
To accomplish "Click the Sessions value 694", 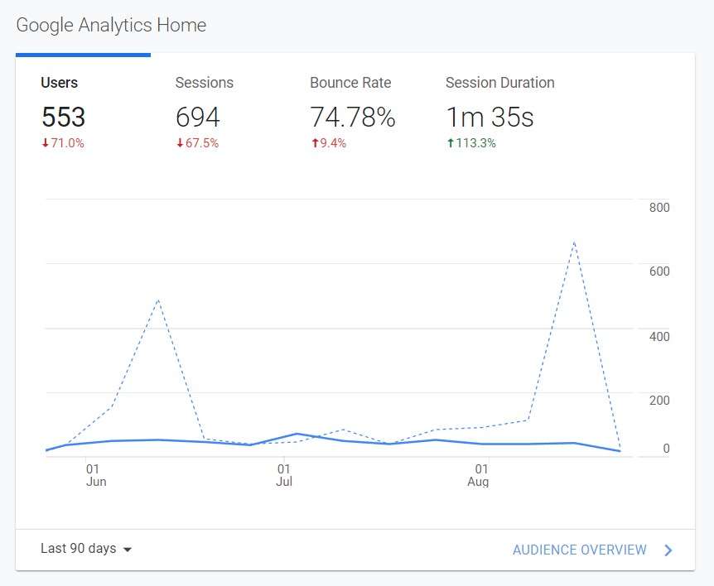I will 198,117.
